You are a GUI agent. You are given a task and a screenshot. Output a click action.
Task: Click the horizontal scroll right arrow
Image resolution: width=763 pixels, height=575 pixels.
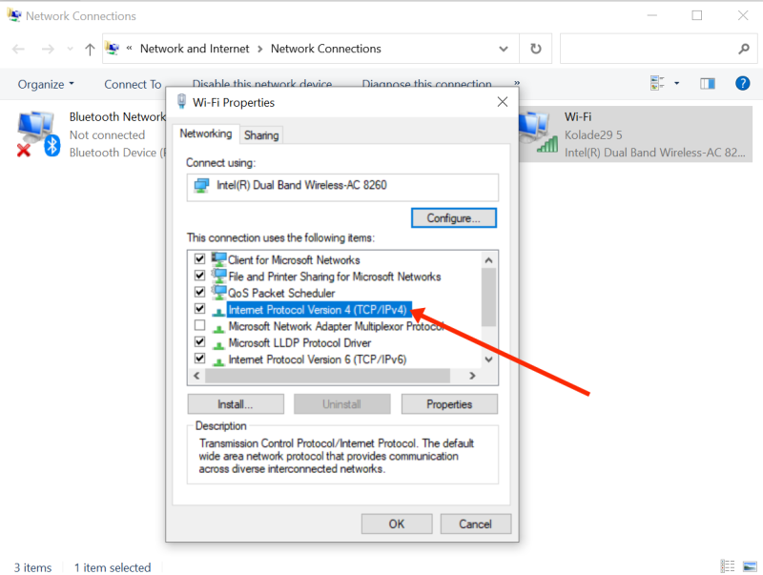point(471,376)
